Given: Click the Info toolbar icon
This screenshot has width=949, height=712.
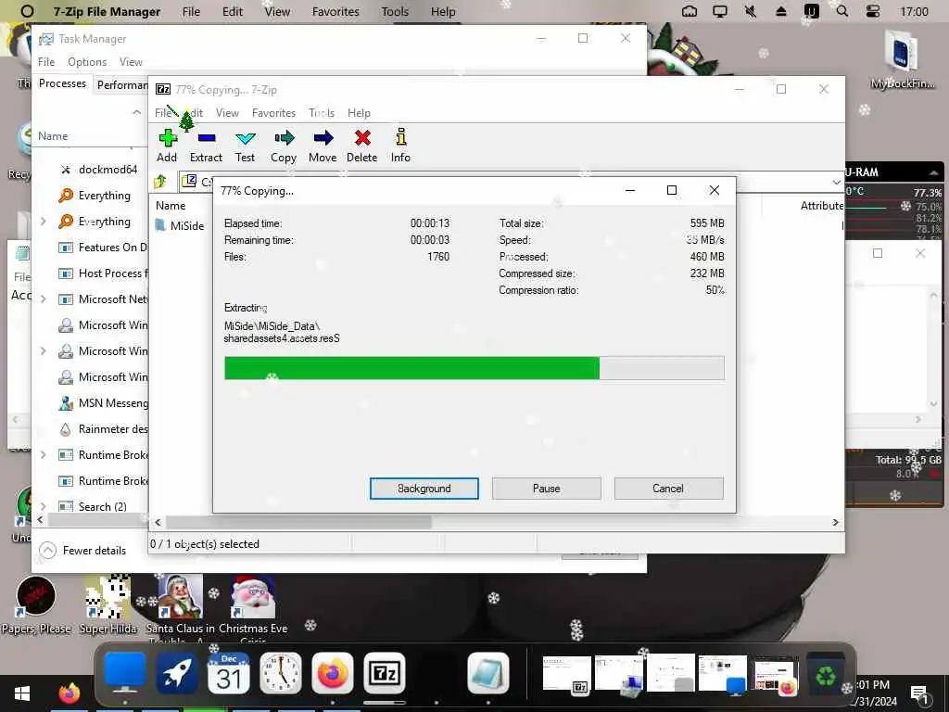Looking at the screenshot, I should coord(400,146).
